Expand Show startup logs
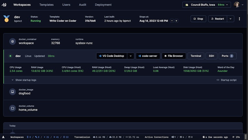Image resolution: width=248 pixels, height=140 pixels. point(24,80)
